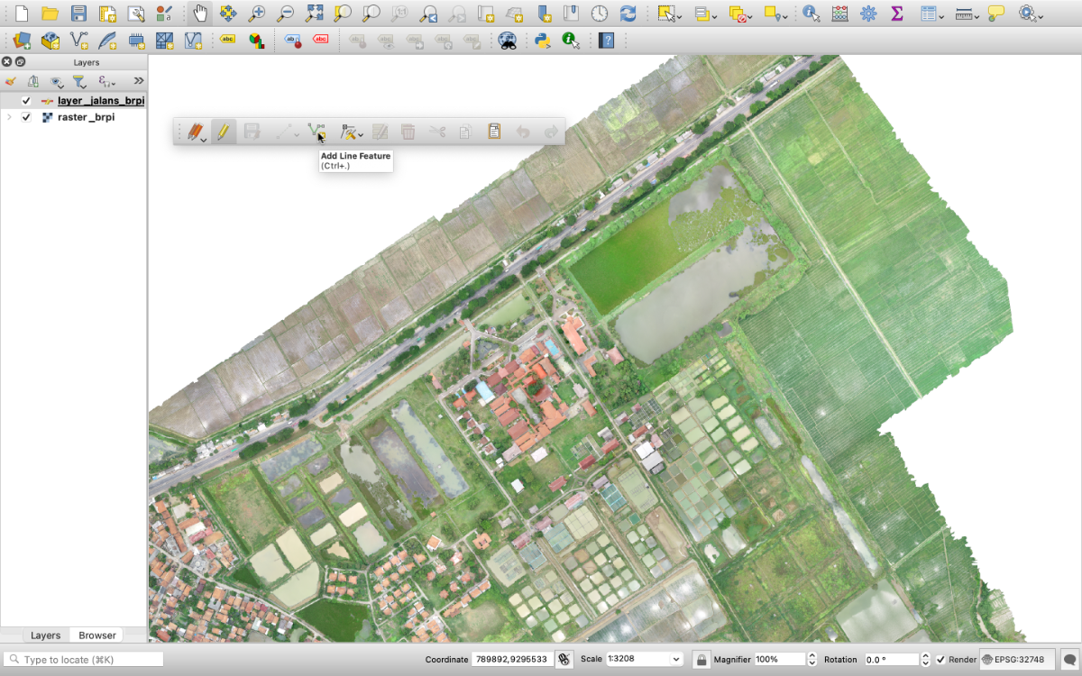The height and width of the screenshot is (676, 1082).
Task: Open attribute table dropdown arrow
Action: 941,17
